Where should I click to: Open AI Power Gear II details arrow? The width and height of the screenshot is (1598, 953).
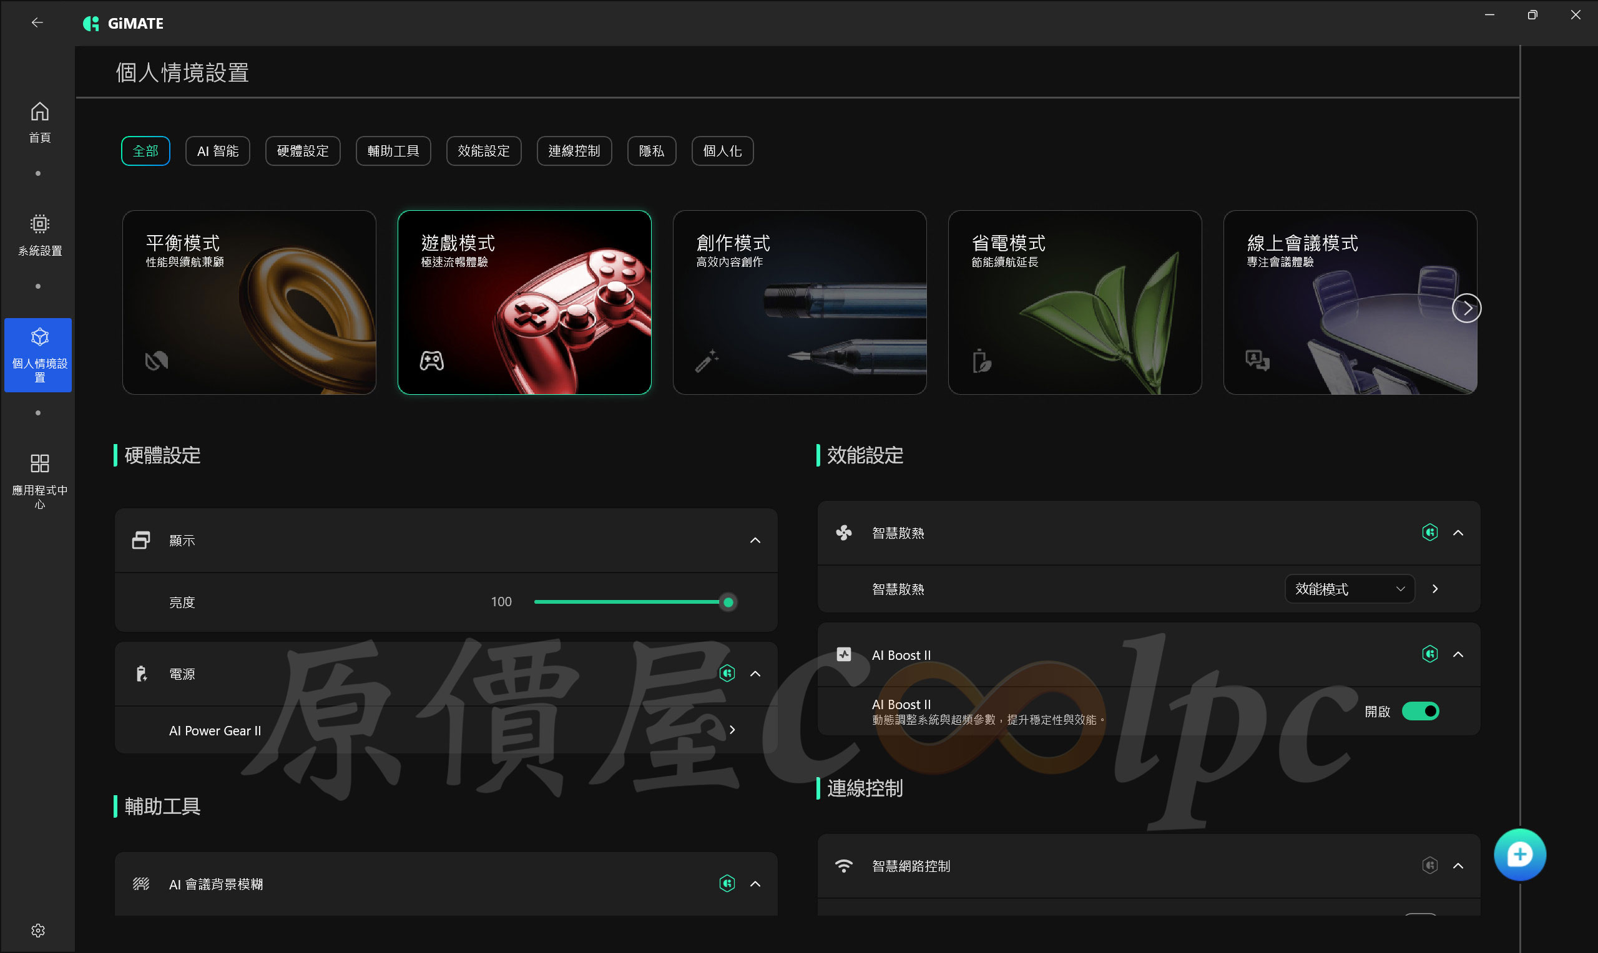(732, 730)
